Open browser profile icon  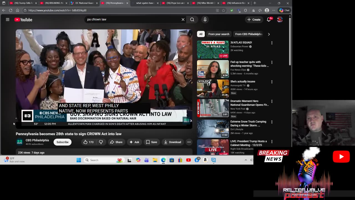[x=267, y=10]
